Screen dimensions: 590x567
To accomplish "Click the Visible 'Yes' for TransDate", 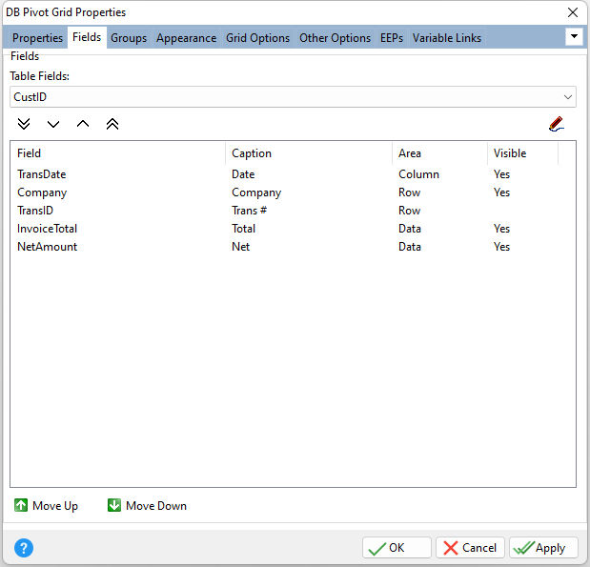I will tap(501, 174).
